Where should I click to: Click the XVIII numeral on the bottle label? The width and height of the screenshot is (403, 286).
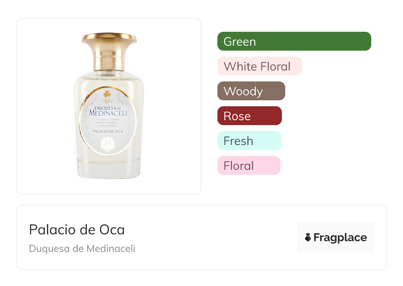[107, 101]
